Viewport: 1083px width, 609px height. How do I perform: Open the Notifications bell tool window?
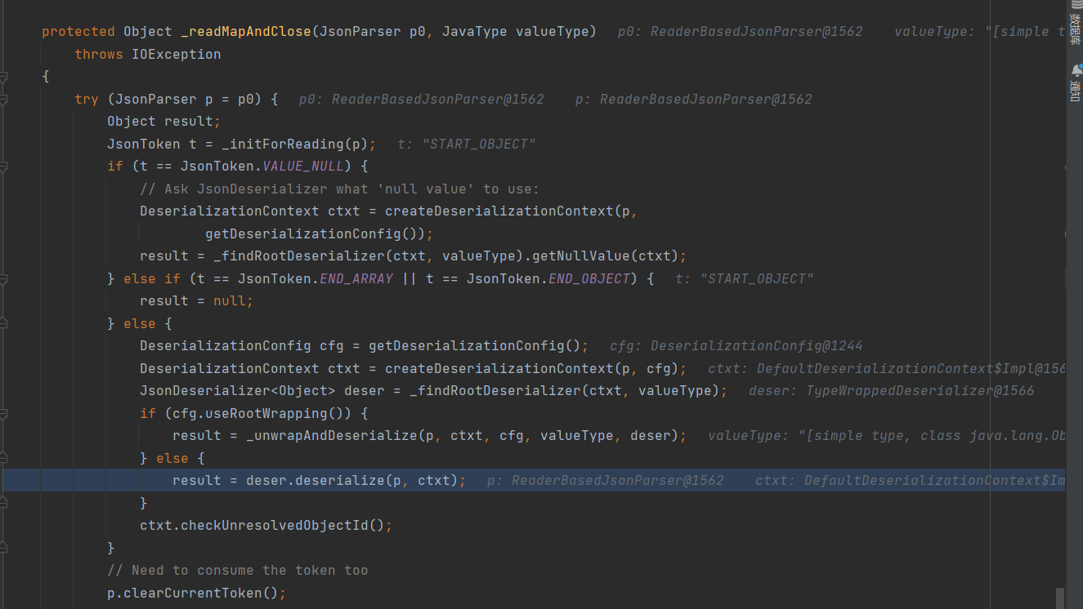coord(1075,82)
